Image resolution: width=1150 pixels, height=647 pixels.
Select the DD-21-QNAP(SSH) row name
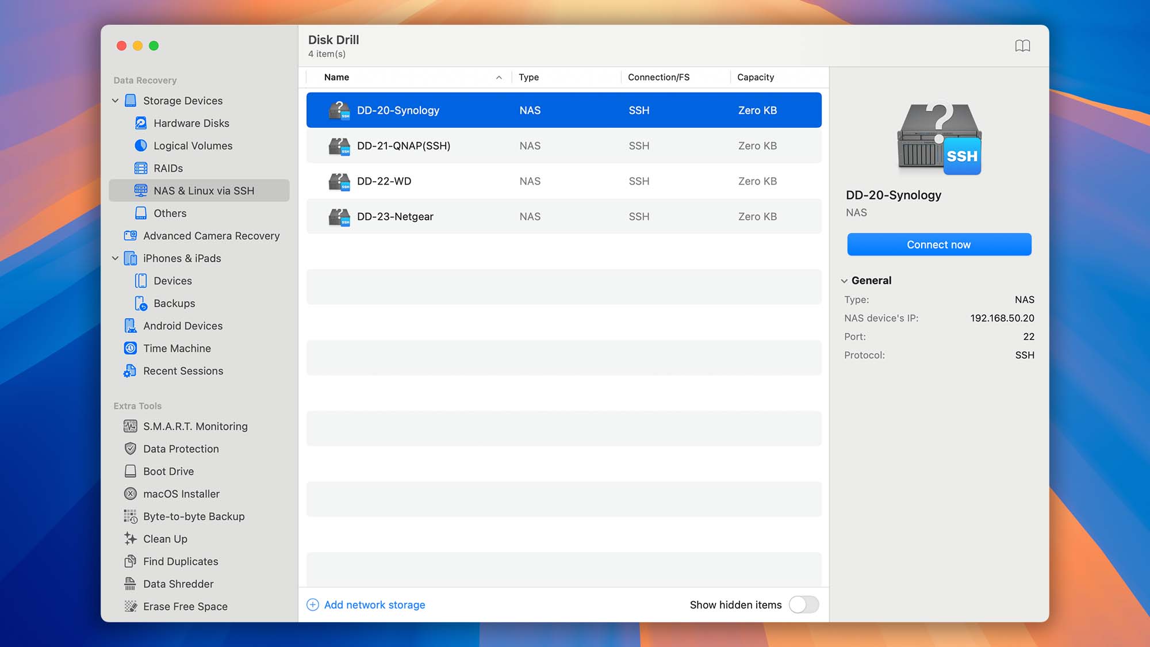tap(404, 146)
